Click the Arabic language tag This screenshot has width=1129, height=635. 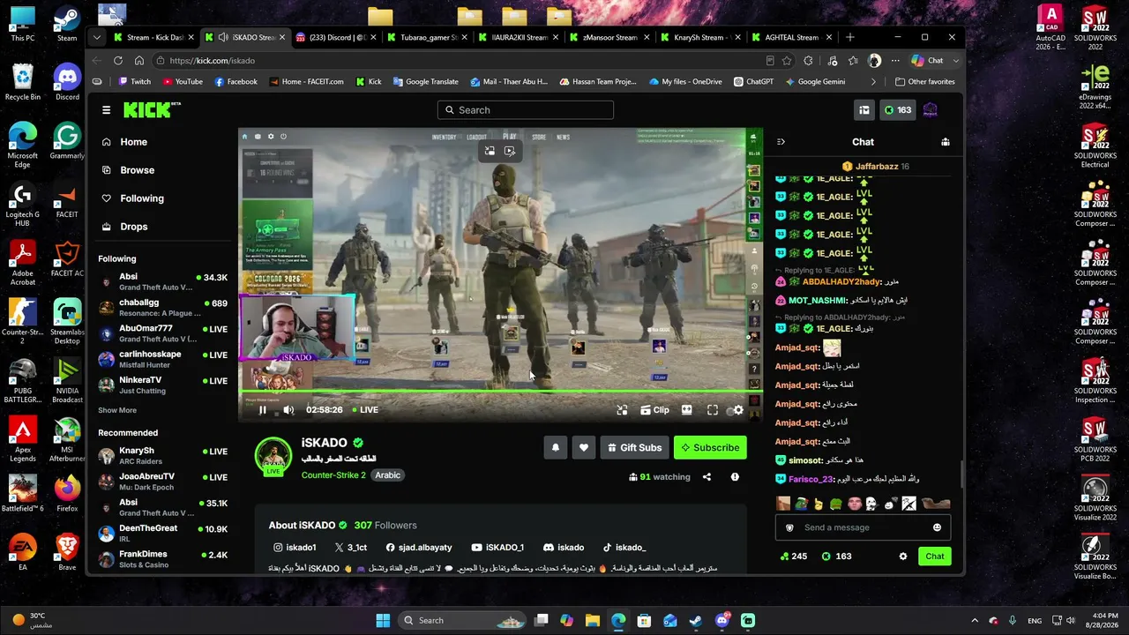coord(388,475)
